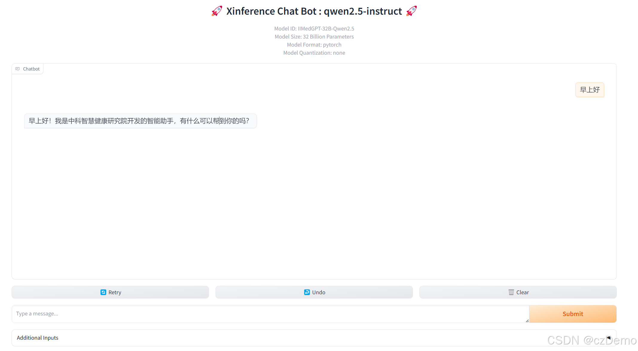This screenshot has height=351, width=638.
Task: Click the 'Model ID: IIMedGPT-32B-Qwen2.5' text
Action: tap(314, 29)
